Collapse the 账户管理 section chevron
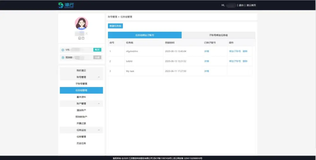Viewport: 316px width, 160px height. (99, 104)
